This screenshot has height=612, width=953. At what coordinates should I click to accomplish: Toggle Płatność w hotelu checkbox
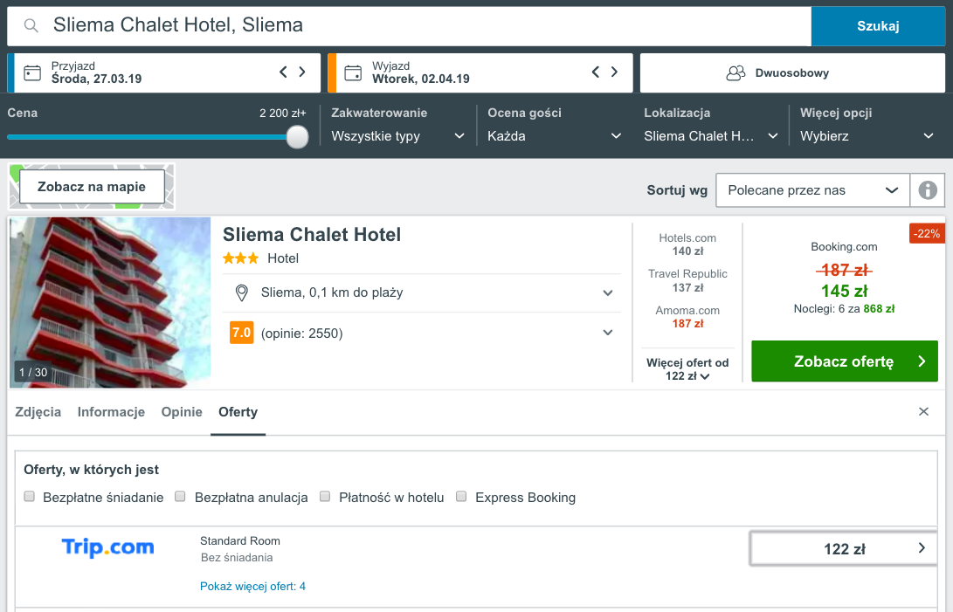click(x=325, y=497)
